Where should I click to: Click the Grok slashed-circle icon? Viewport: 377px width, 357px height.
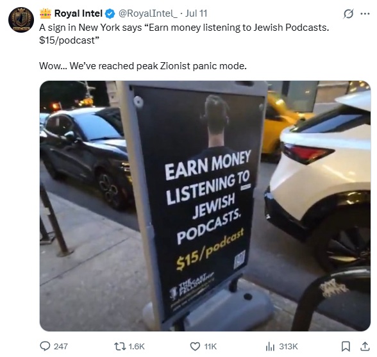point(348,13)
